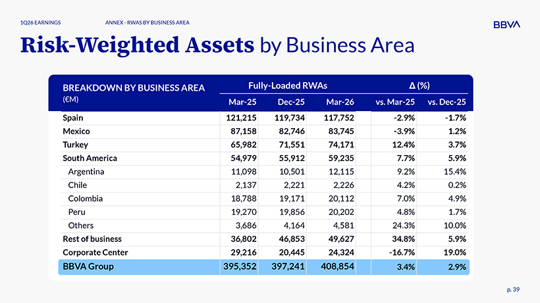The image size is (540, 303).
Task: Select the '1Q26 EARNINGS' header text
Action: click(40, 22)
